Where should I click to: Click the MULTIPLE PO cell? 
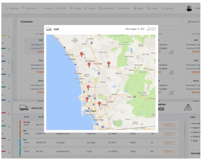41,142
